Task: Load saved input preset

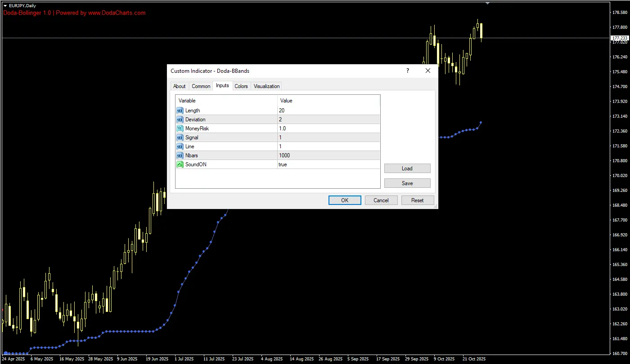Action: pyautogui.click(x=407, y=169)
